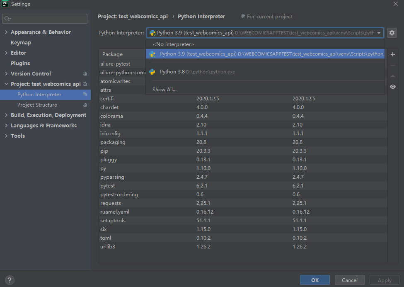Select Python Interpreter in settings tree
The width and height of the screenshot is (404, 287).
pos(45,95)
